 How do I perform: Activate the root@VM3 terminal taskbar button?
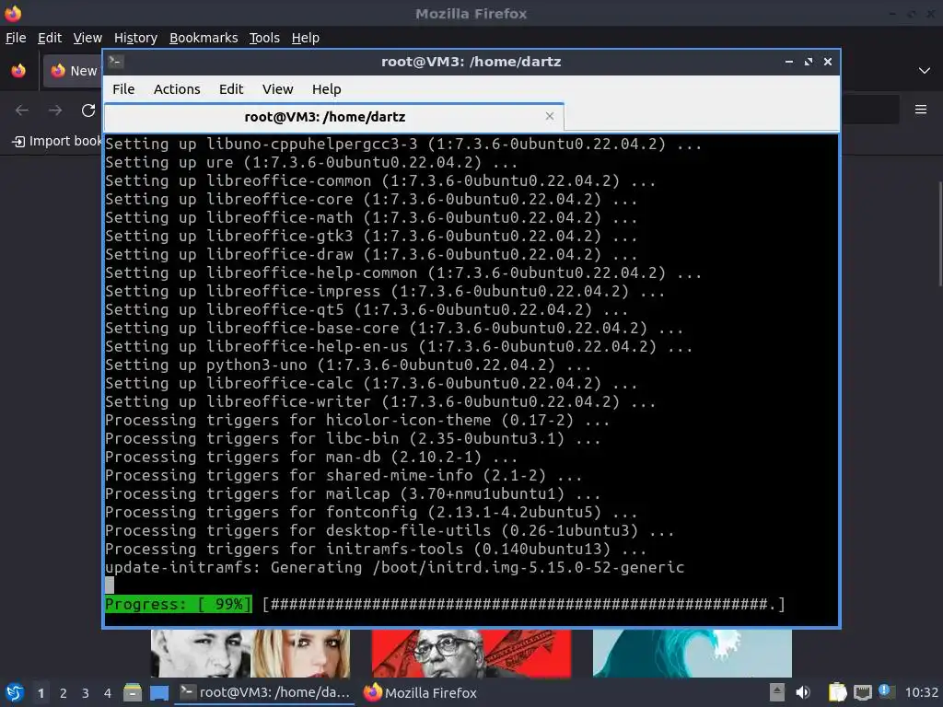265,692
